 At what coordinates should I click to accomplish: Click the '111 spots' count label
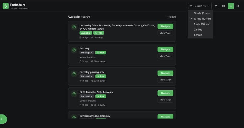pos(171,17)
